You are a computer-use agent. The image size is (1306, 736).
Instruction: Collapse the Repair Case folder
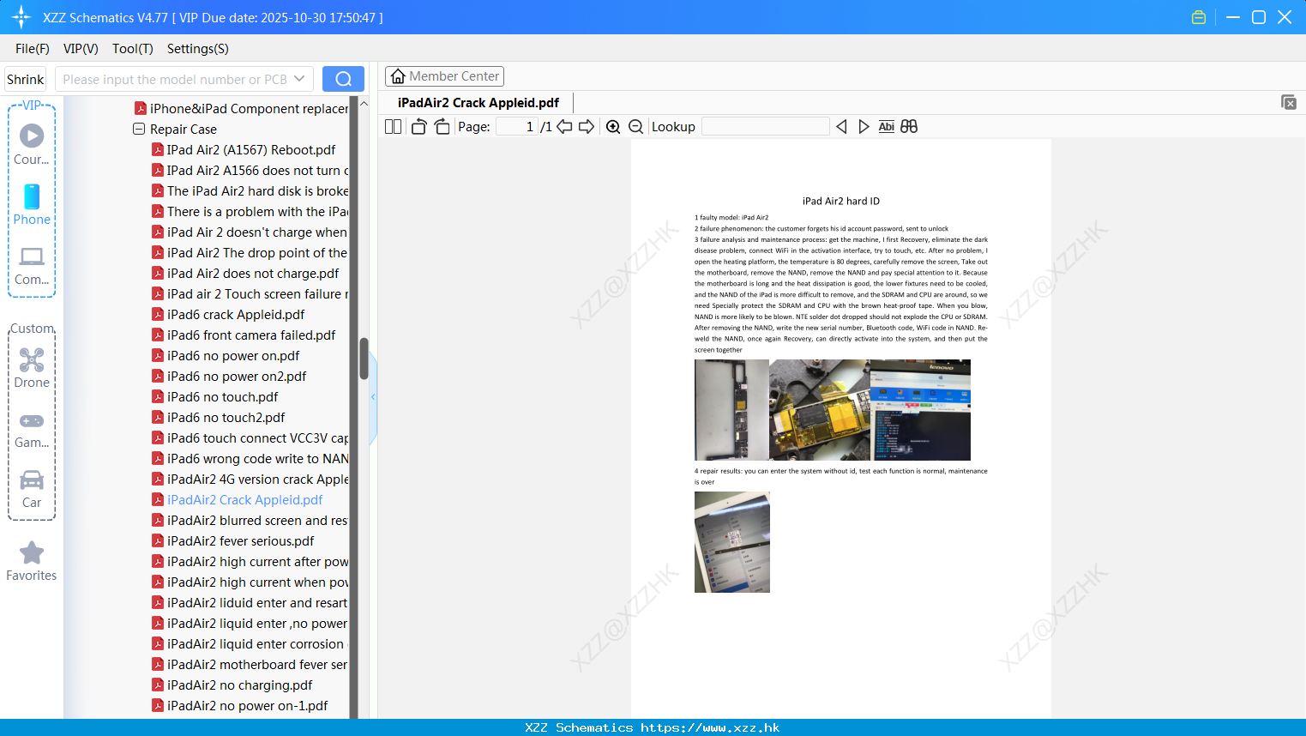click(x=139, y=129)
